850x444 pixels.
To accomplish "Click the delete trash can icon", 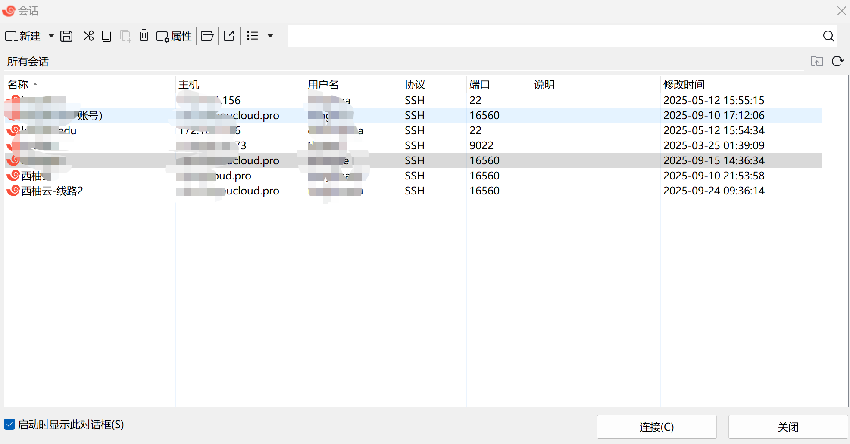I will click(x=144, y=35).
